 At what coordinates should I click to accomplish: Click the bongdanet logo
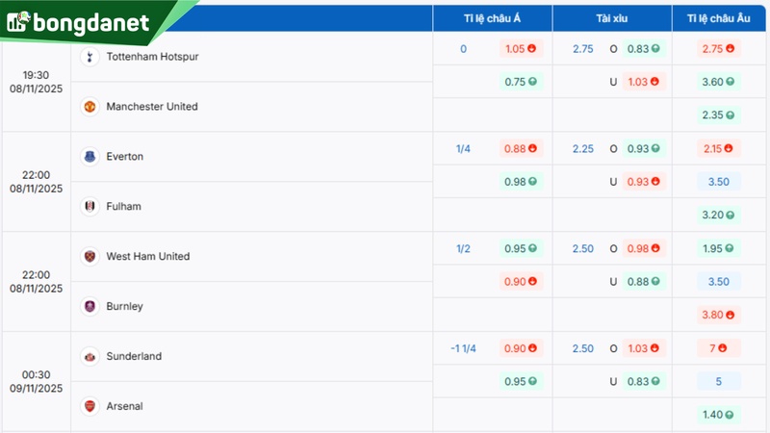(79, 22)
